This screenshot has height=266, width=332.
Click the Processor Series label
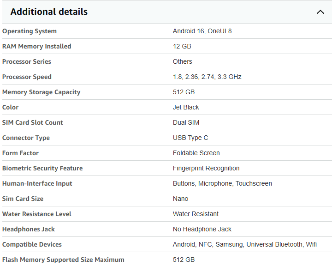[x=27, y=61]
